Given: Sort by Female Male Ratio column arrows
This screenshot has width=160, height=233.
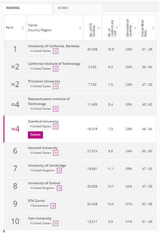Looking at the screenshot, I should click(153, 28).
